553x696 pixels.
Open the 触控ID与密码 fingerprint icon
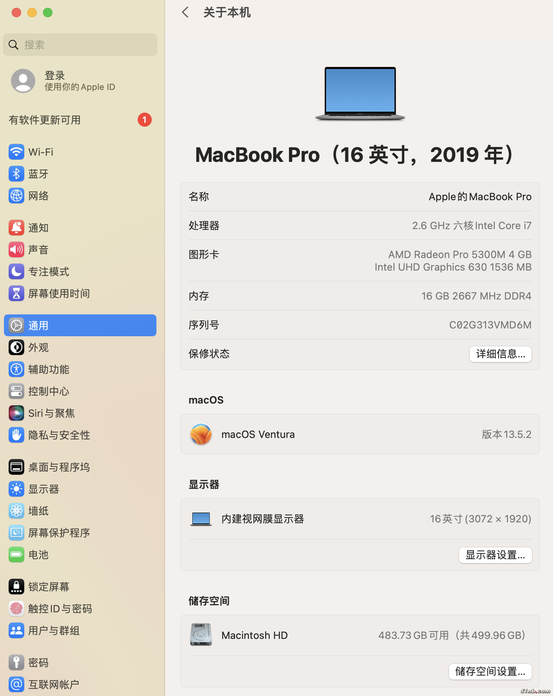[x=16, y=608]
